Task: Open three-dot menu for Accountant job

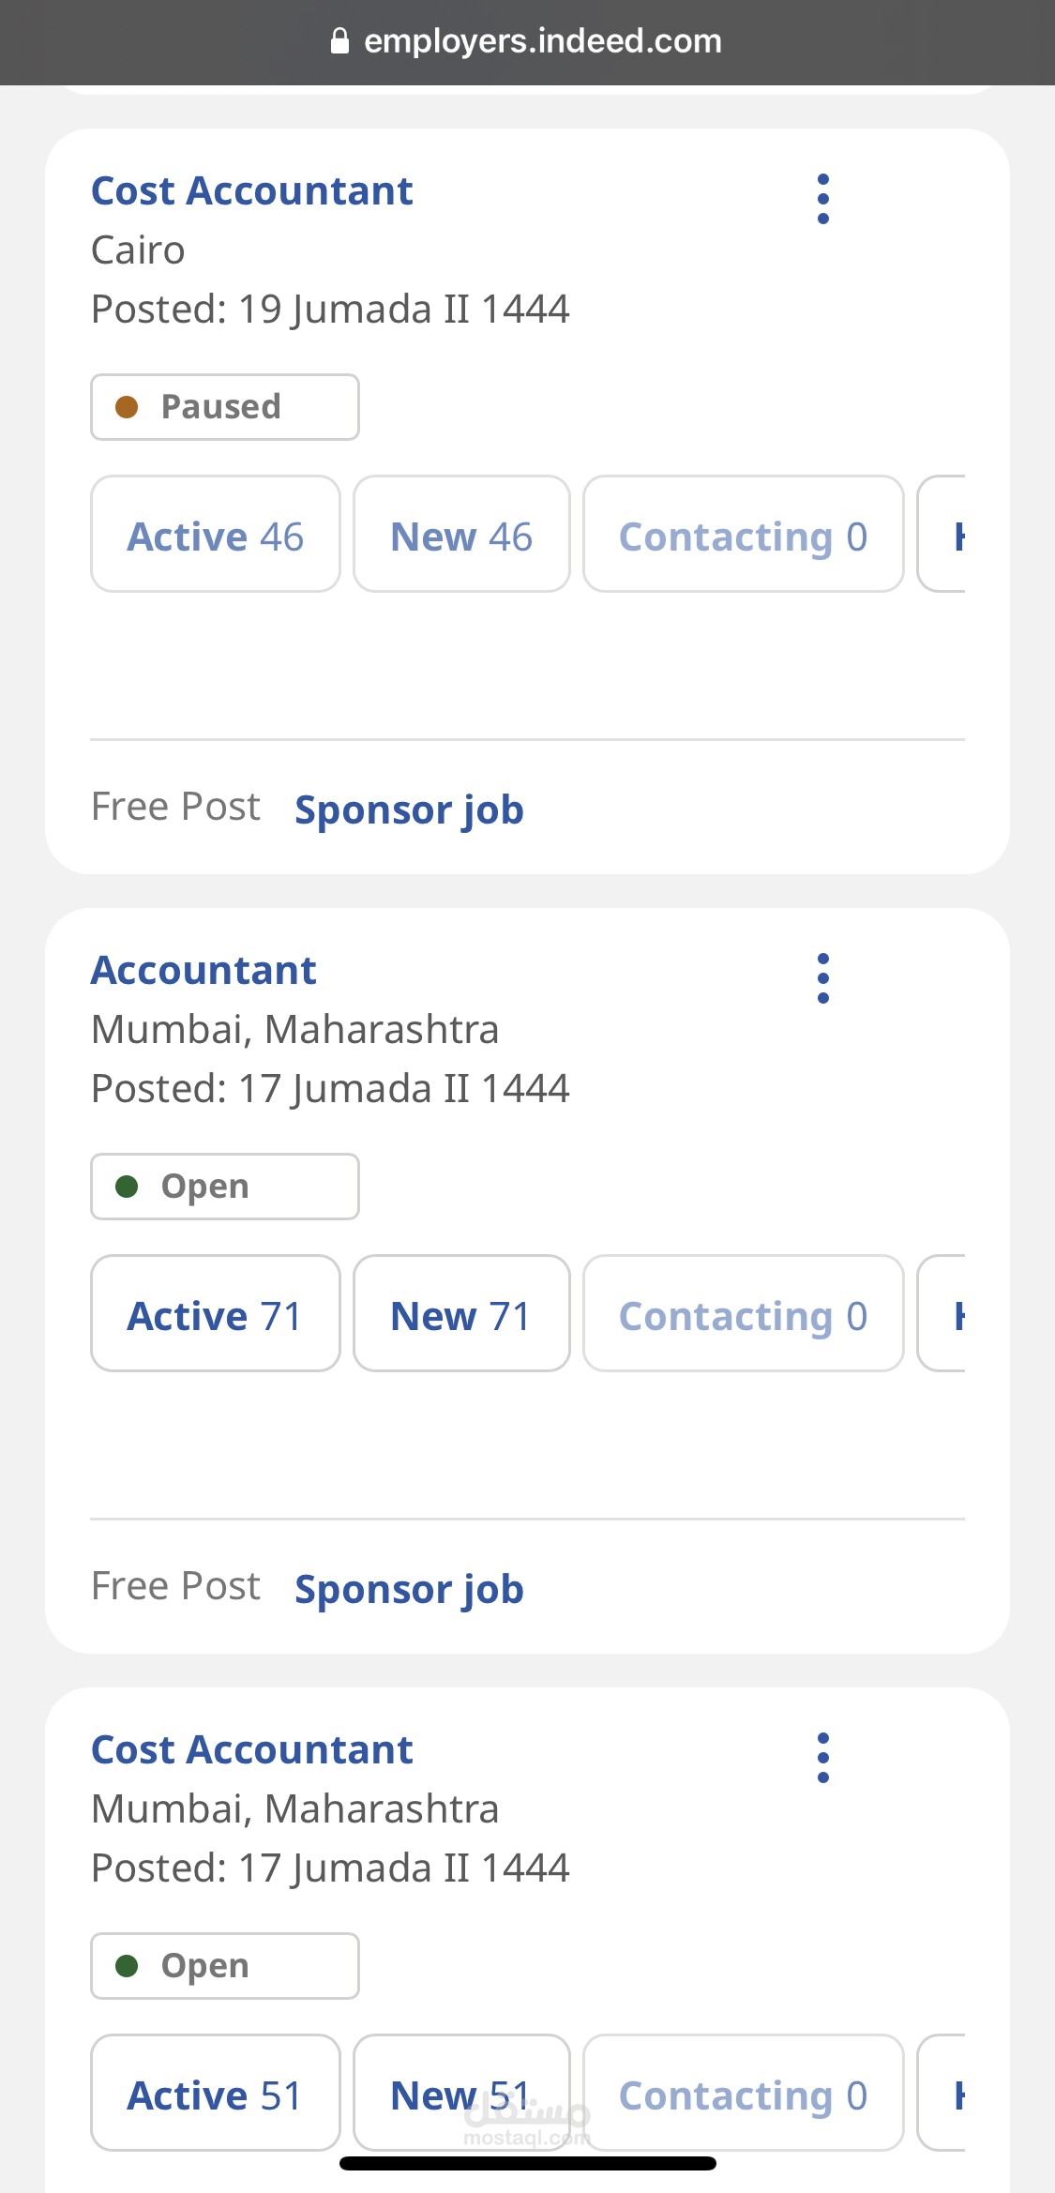Action: [822, 978]
